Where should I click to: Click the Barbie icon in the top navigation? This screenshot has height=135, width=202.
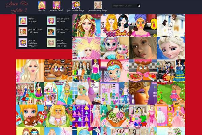[x=42, y=5]
